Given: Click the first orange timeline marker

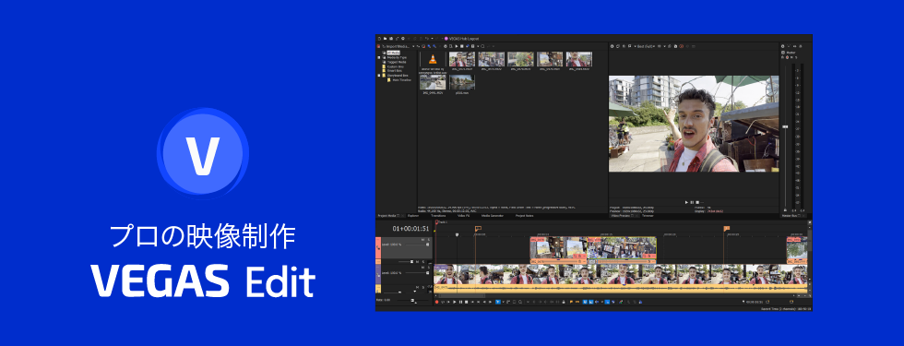Looking at the screenshot, I should click(478, 229).
